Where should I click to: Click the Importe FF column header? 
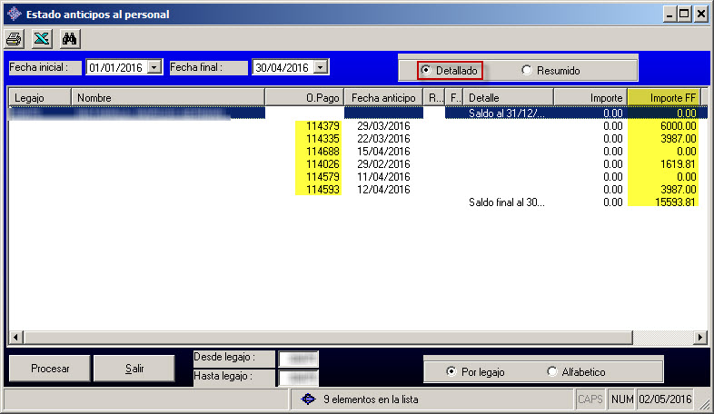[663, 97]
